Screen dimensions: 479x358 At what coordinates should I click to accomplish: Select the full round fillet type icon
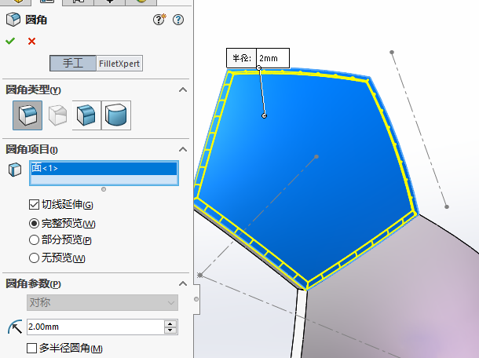point(116,115)
